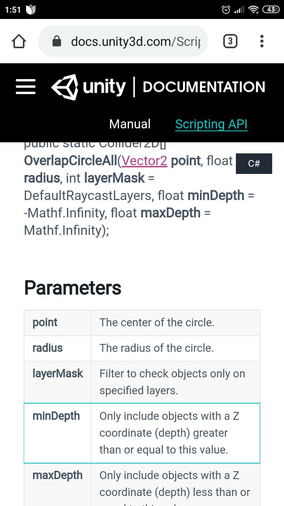This screenshot has height=506, width=284.
Task: Select the layerMask parameter name
Action: (x=58, y=374)
